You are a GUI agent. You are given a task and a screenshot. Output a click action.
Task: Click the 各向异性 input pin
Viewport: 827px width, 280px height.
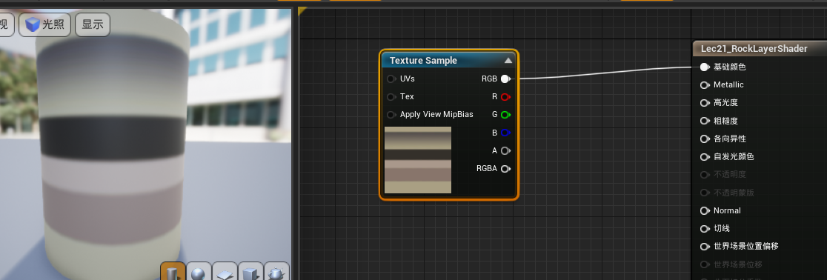tap(705, 139)
